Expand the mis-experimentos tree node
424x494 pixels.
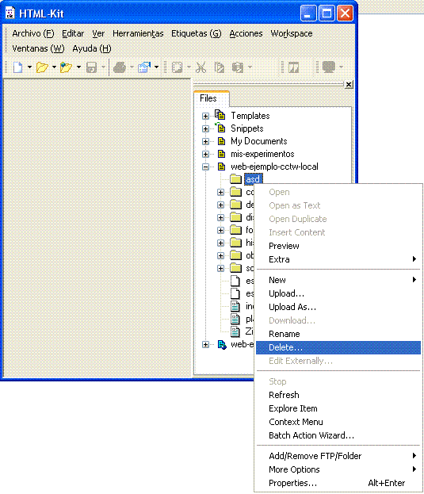tap(205, 154)
